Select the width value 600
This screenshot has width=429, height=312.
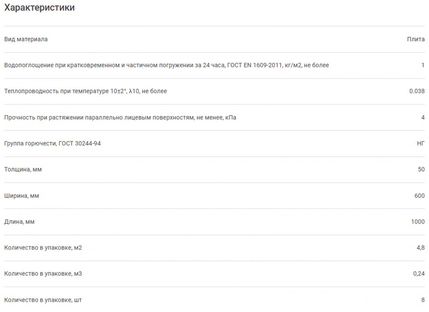[x=420, y=196]
